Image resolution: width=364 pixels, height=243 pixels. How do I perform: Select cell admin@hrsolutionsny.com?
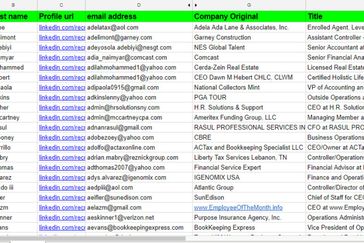click(139, 108)
